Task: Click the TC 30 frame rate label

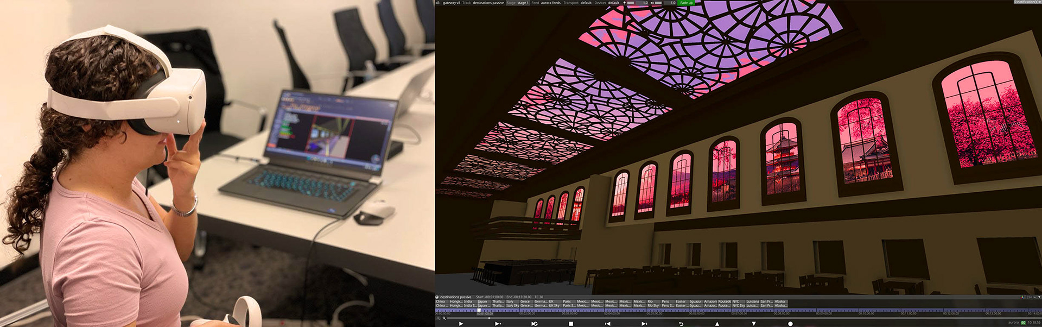Action: pyautogui.click(x=539, y=297)
